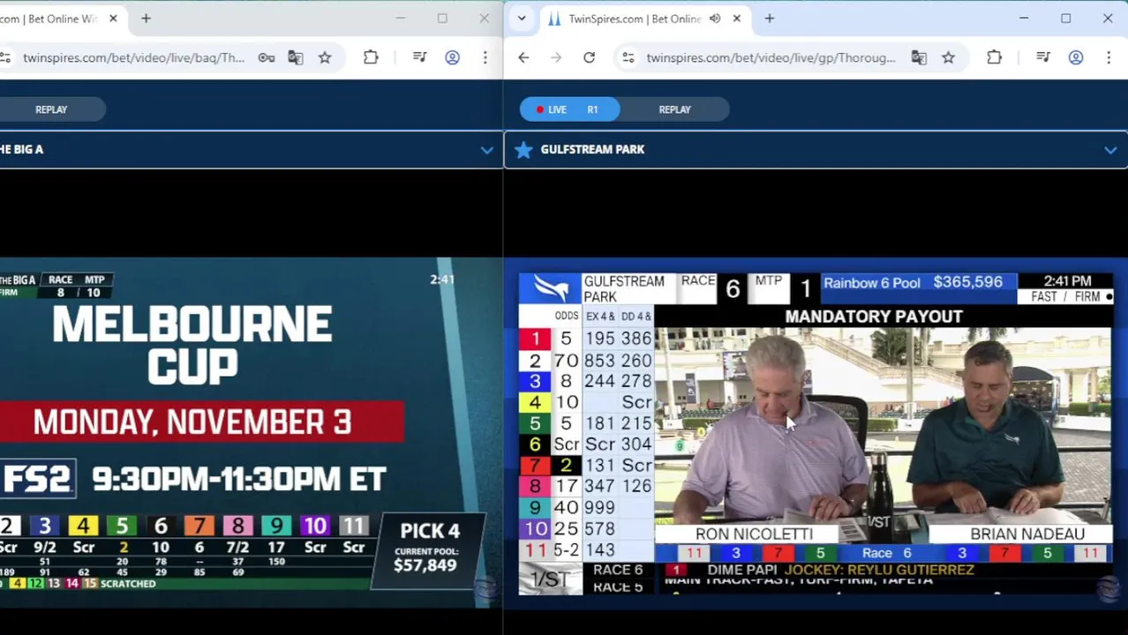Close the TwinSpires tab in Gulfstream window
The image size is (1128, 635).
tap(737, 19)
